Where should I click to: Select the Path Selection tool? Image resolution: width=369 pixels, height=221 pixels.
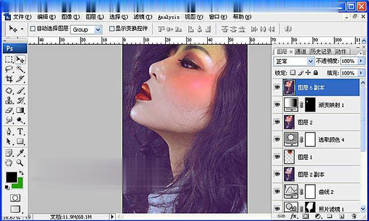point(9,141)
